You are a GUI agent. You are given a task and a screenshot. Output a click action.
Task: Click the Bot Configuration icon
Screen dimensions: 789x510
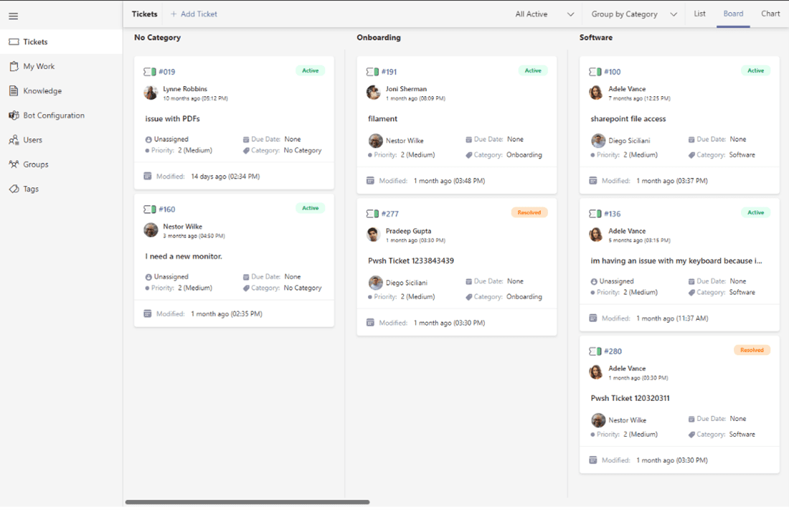14,115
